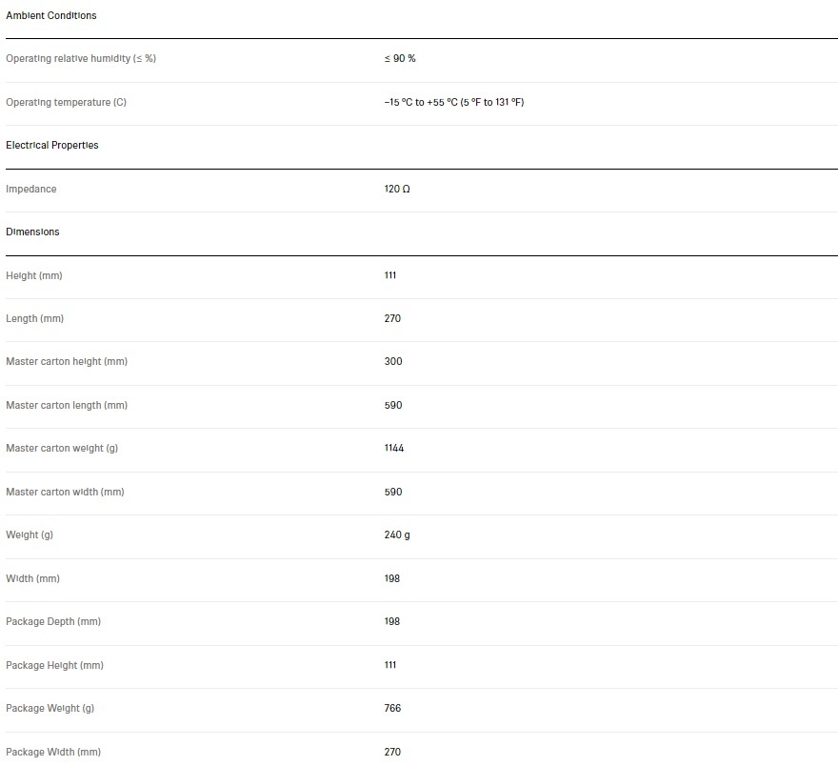Click the Master carton length (mm) label
Screen dimensions: 838x766
[67, 406]
